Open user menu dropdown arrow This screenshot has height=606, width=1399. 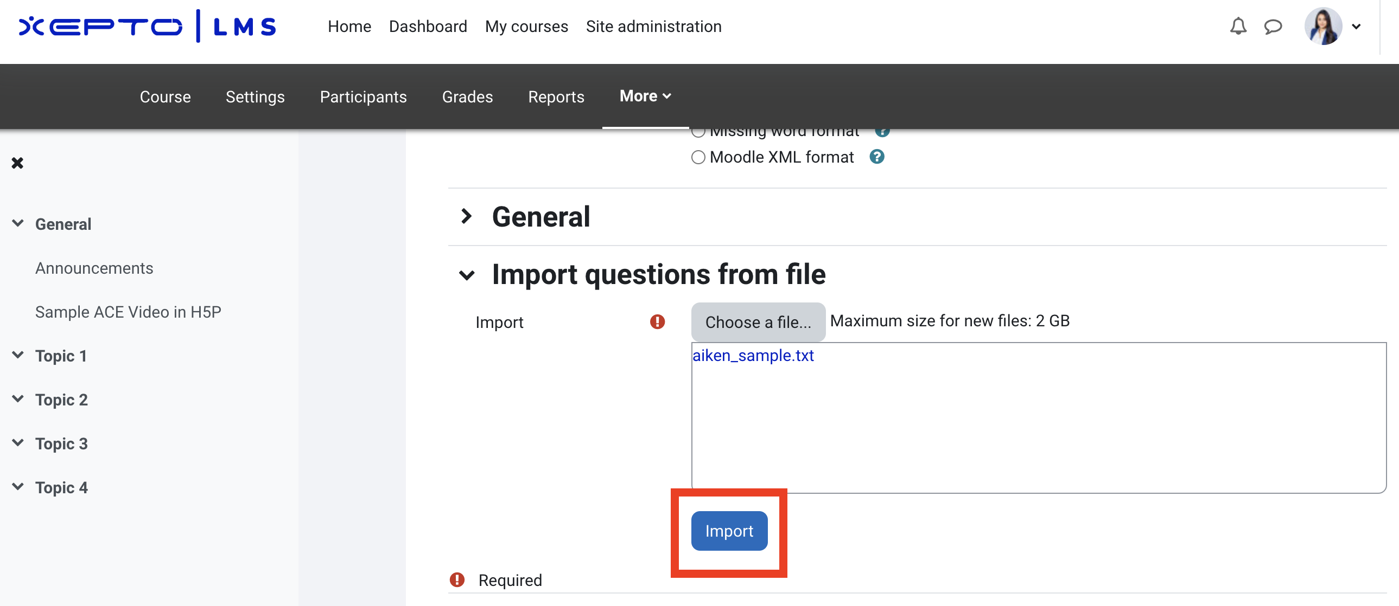pyautogui.click(x=1356, y=27)
